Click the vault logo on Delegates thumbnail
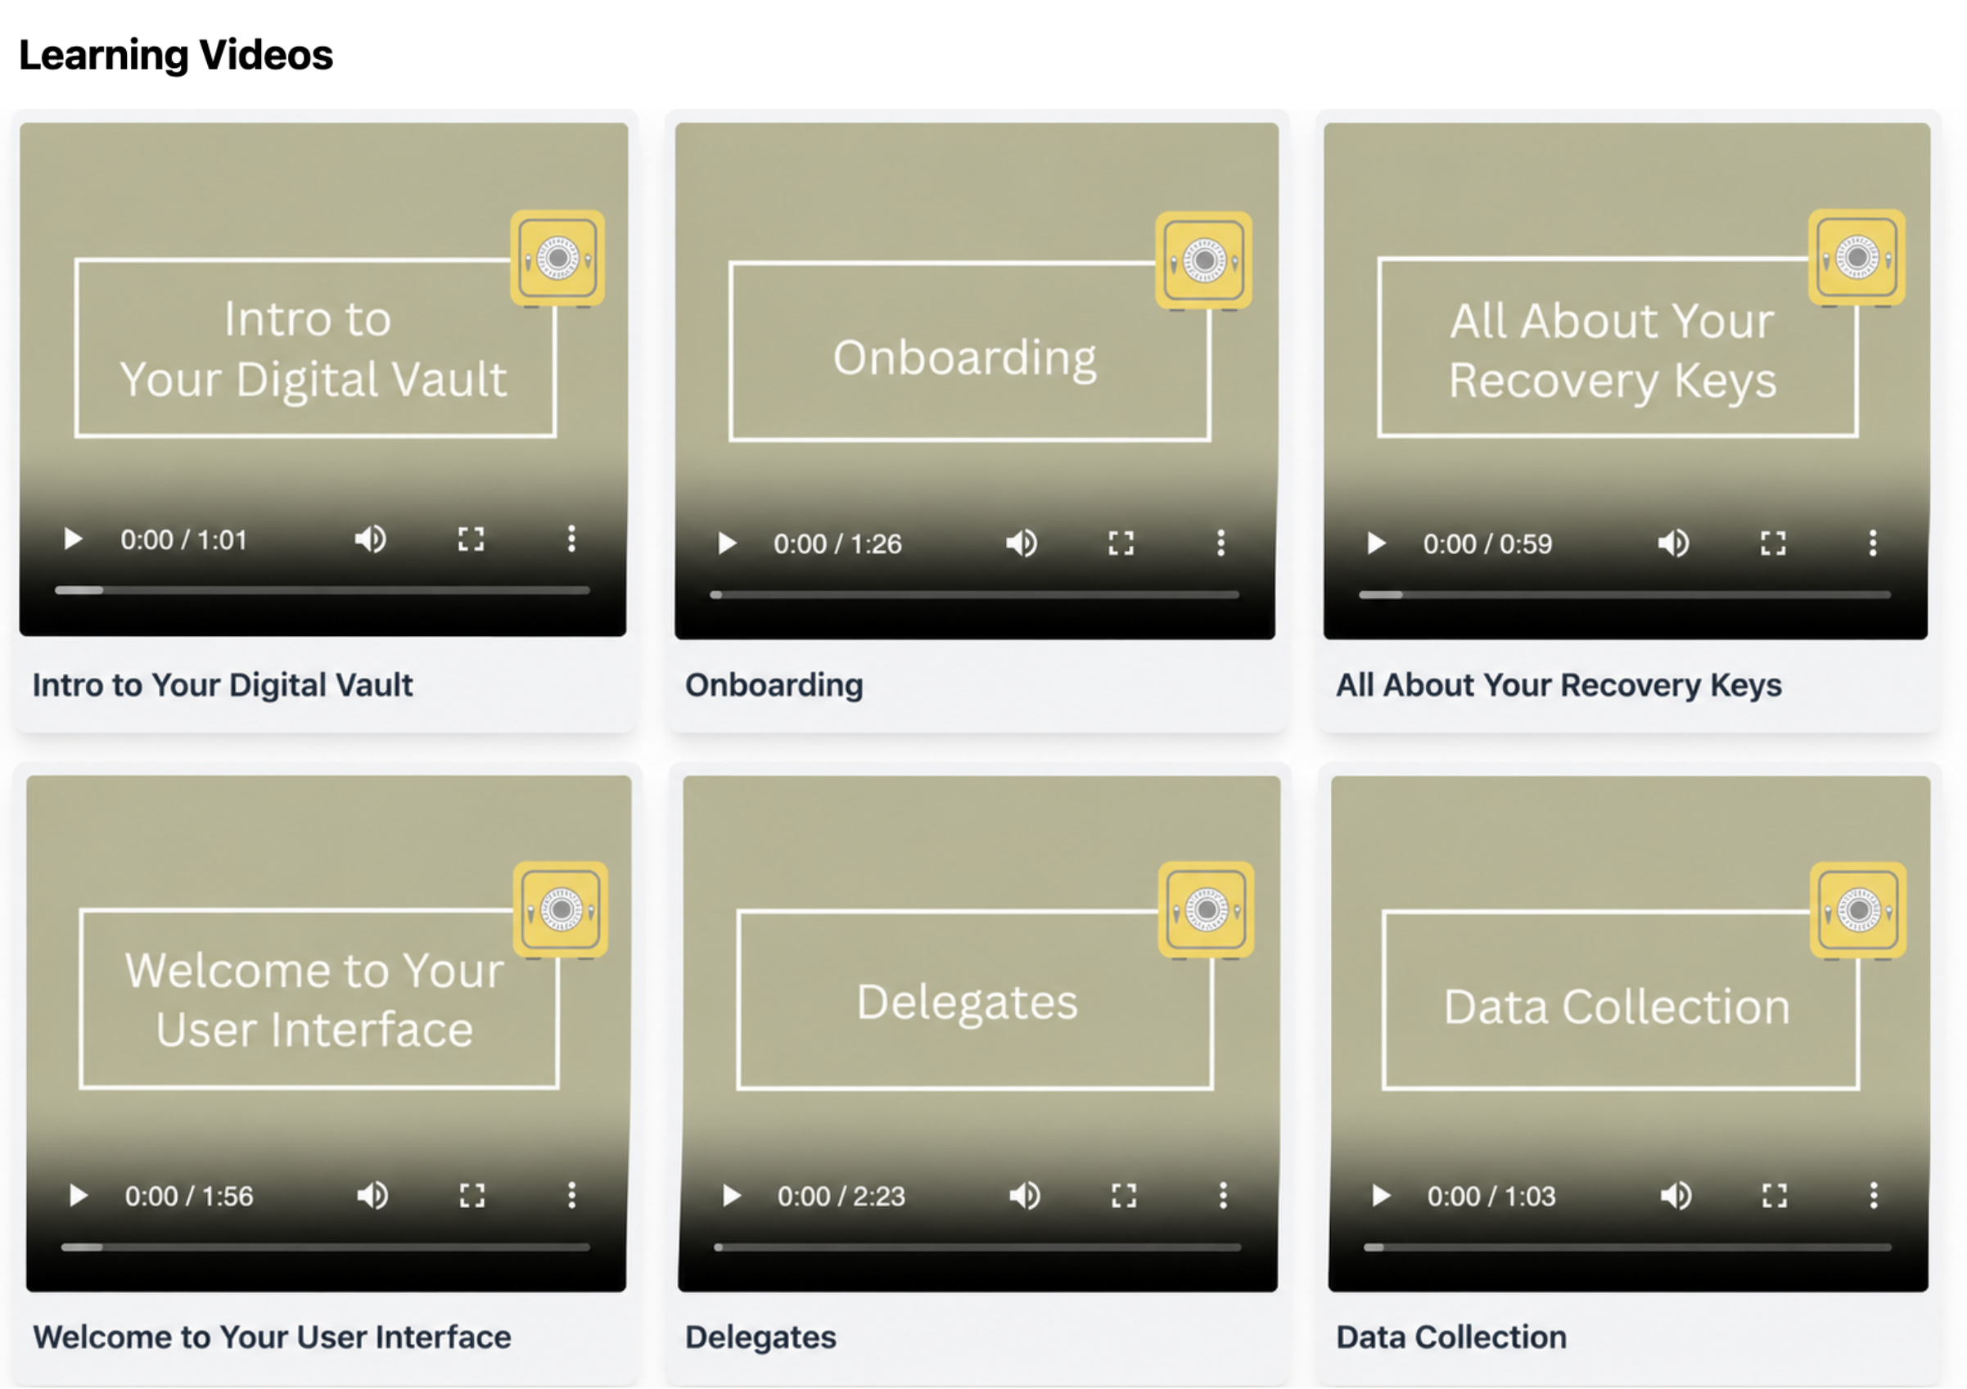1967x1389 pixels. coord(1207,910)
